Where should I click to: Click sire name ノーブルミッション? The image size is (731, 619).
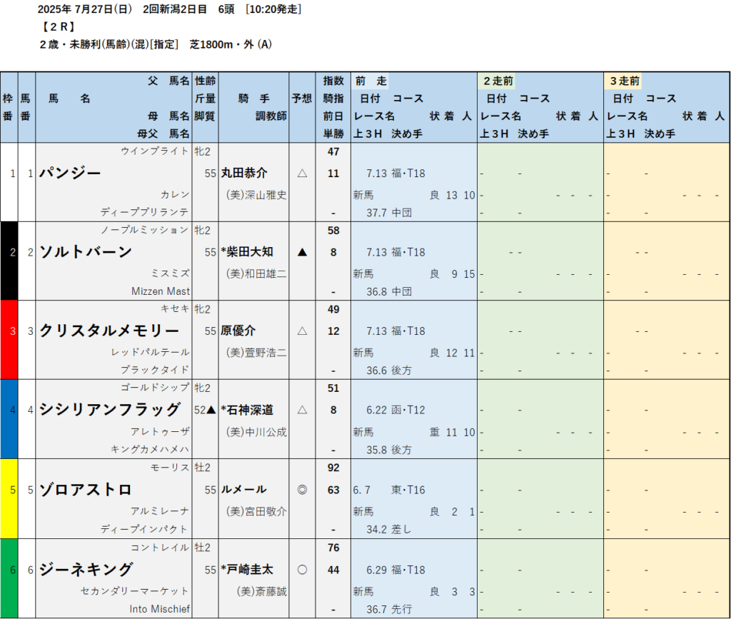[x=144, y=230]
